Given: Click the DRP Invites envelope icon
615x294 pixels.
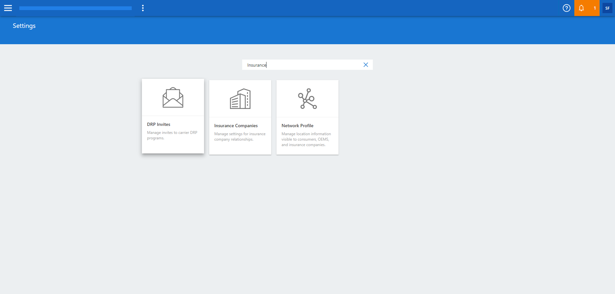Looking at the screenshot, I should (173, 98).
